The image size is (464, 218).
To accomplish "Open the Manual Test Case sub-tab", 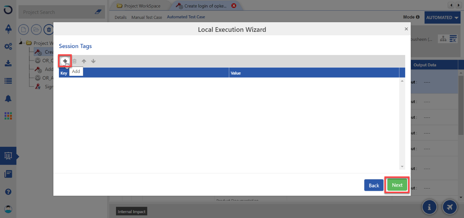I will 147,17.
